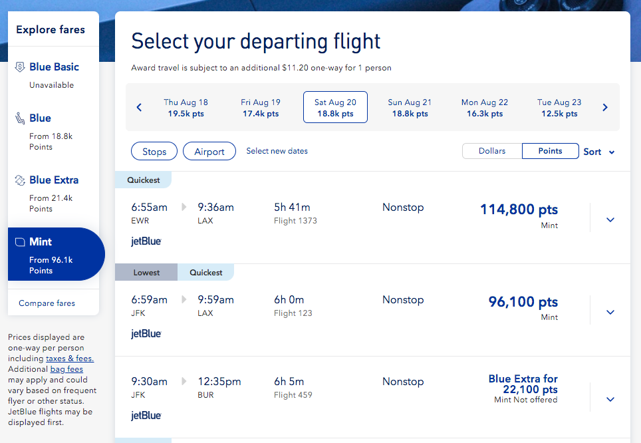
Task: Click the jetBlue logo on Flight 123
Action: click(145, 333)
